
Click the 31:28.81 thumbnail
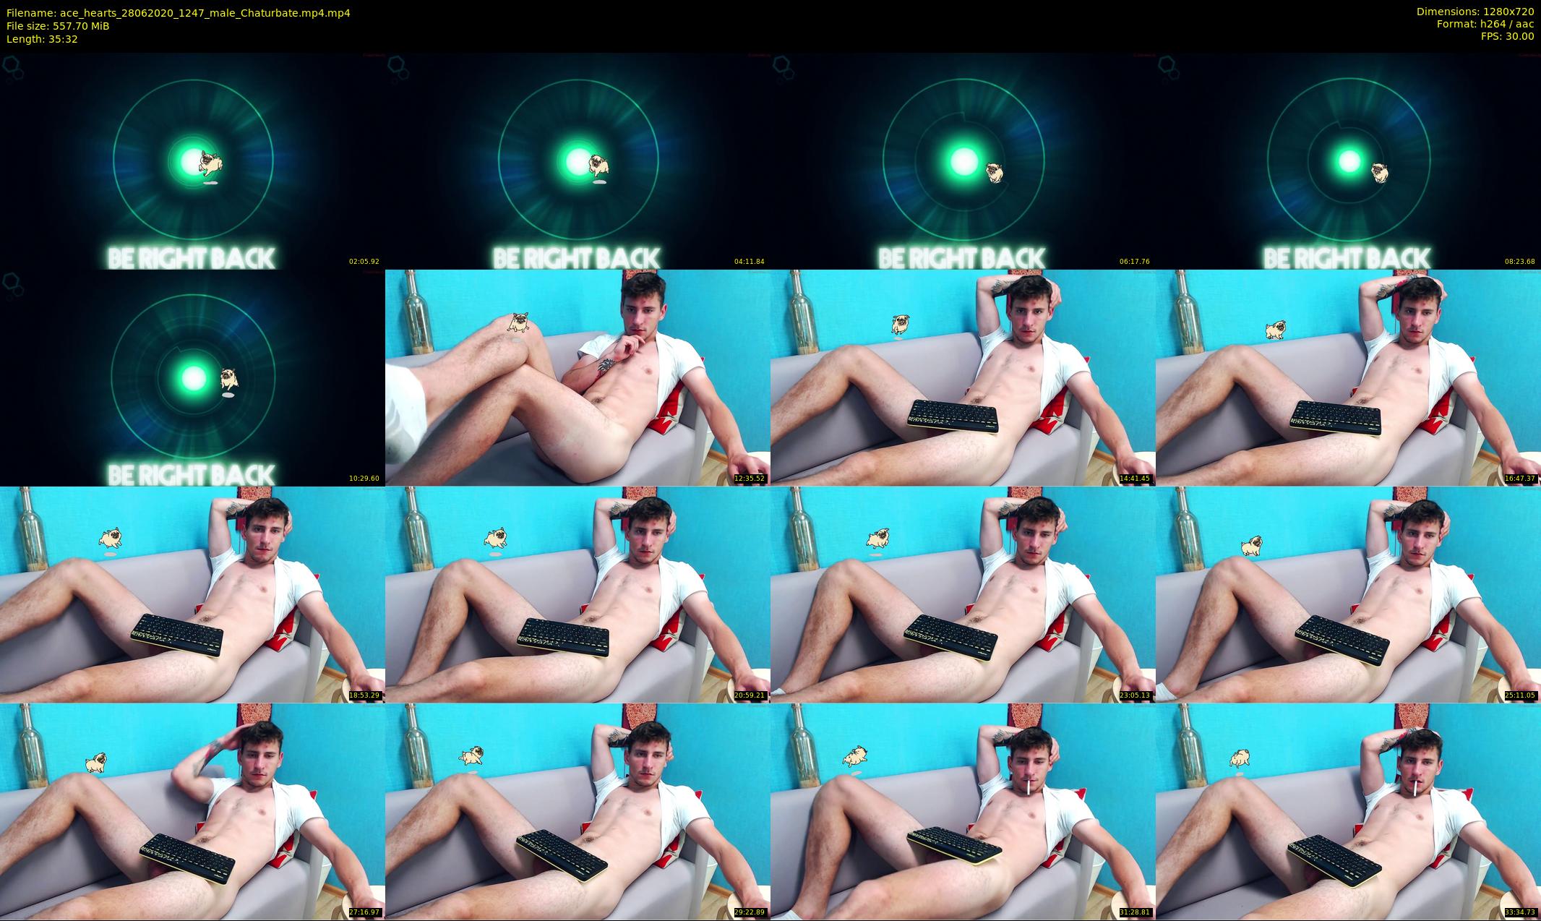tap(963, 811)
